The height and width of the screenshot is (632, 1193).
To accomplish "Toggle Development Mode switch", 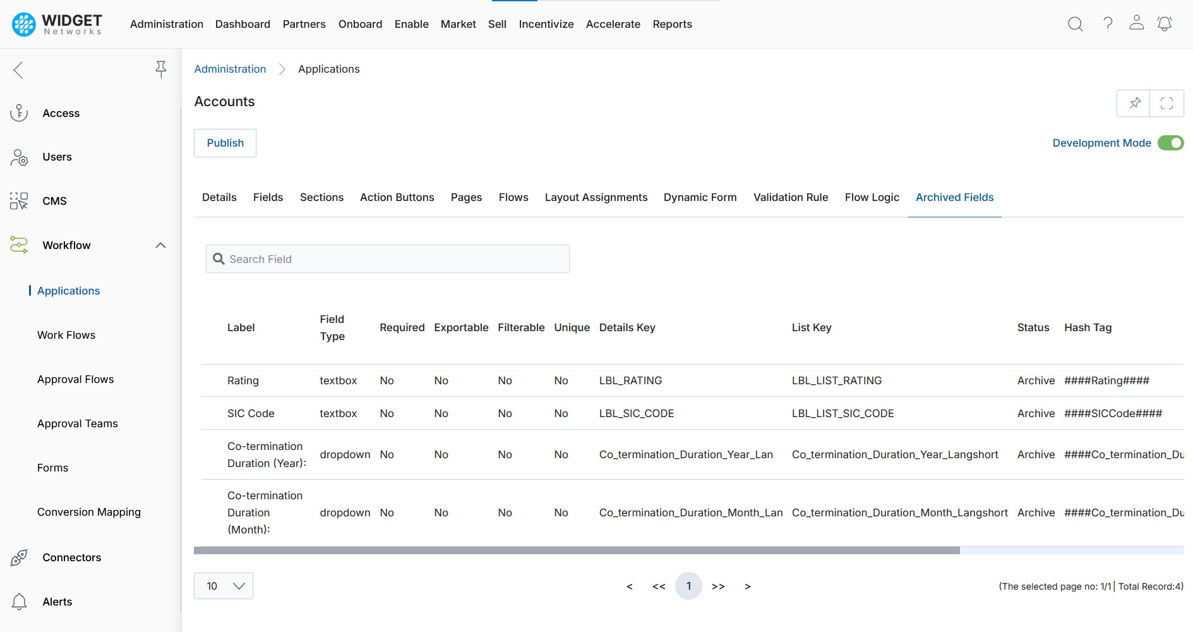I will [1170, 143].
